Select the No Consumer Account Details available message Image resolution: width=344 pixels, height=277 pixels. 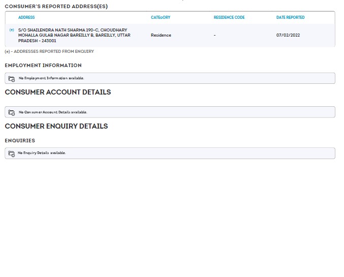(53, 112)
